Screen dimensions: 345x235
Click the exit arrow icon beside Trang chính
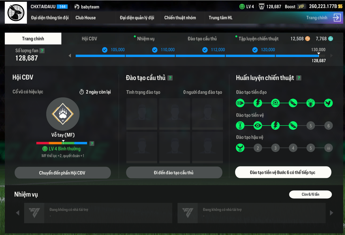point(337,18)
